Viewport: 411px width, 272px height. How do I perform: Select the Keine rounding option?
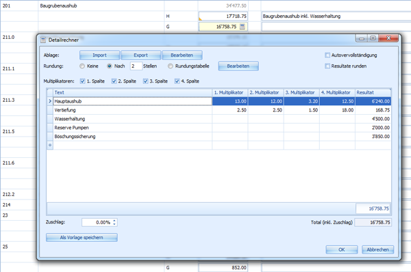[x=82, y=66]
